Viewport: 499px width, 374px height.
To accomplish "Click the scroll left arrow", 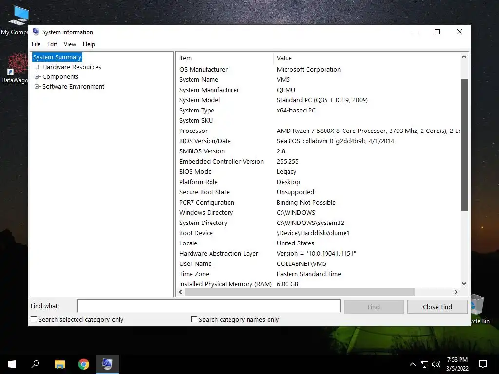I will (181, 292).
